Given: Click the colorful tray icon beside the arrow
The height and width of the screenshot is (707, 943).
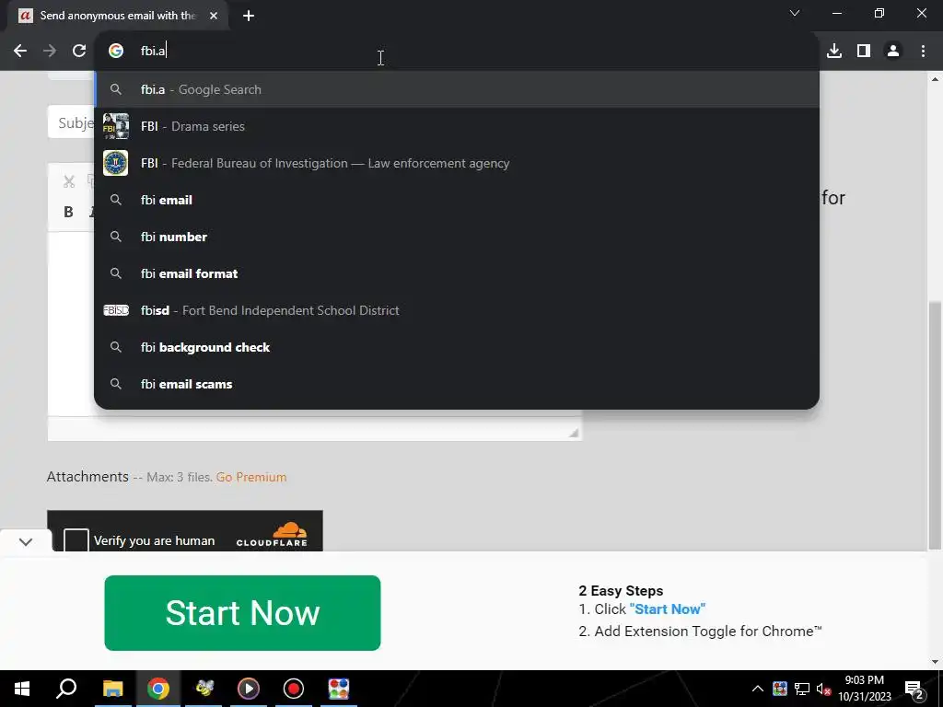Looking at the screenshot, I should point(780,689).
